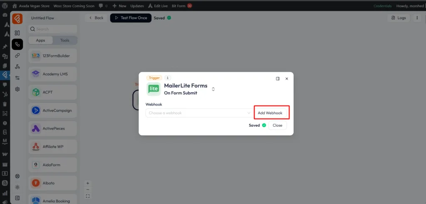Click Avada Vegan Store site link

[31, 6]
